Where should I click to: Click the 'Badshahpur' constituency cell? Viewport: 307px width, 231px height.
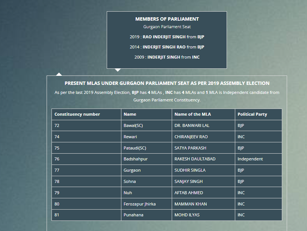(x=147, y=159)
